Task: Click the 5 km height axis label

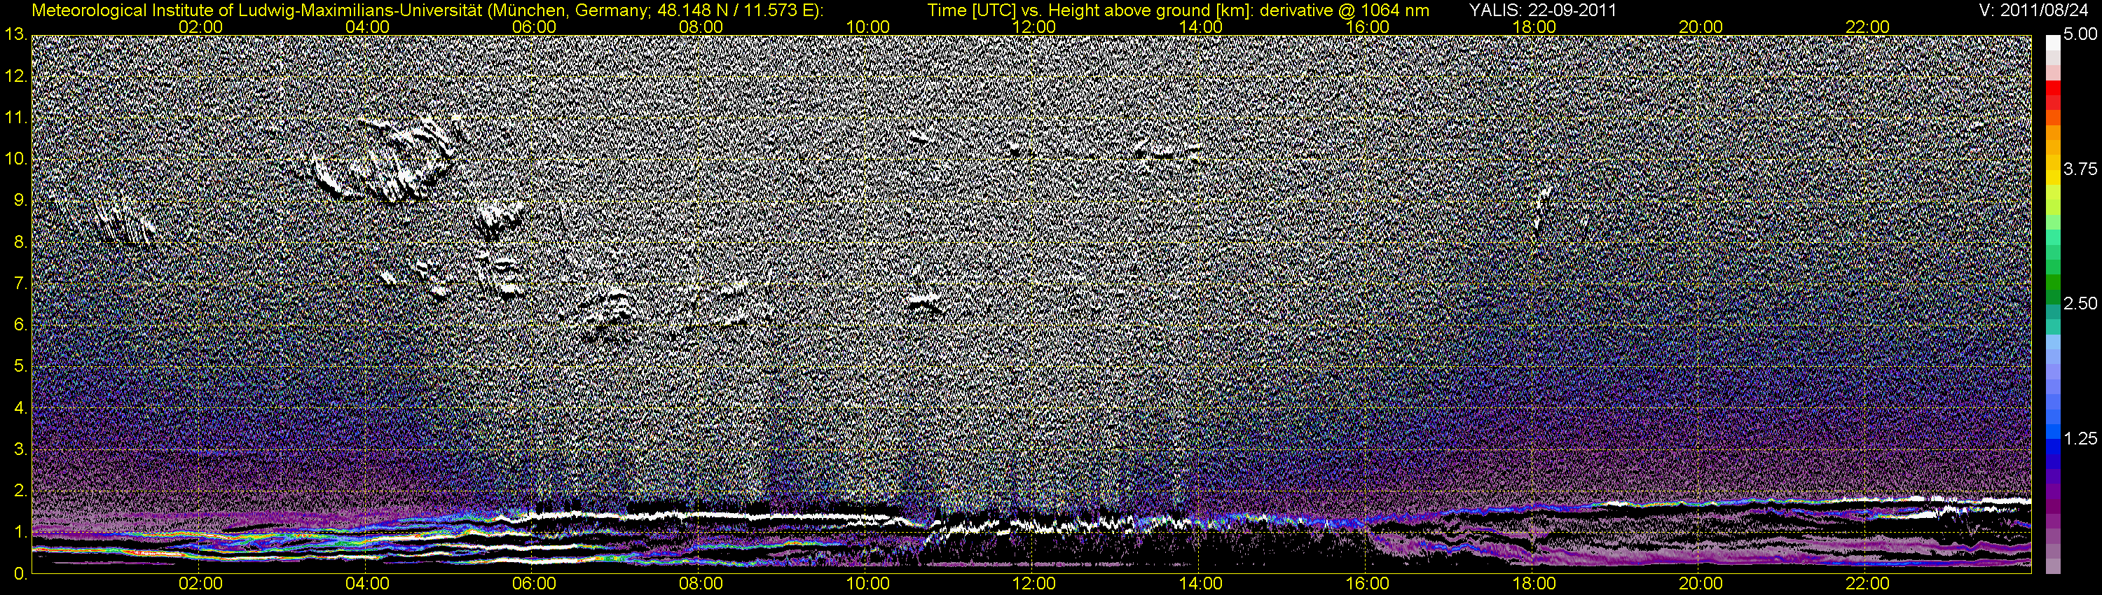Action: pos(20,367)
